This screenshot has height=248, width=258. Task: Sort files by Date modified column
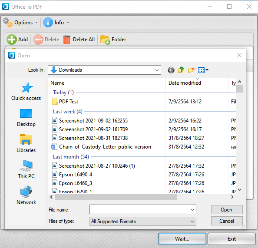tap(197, 83)
